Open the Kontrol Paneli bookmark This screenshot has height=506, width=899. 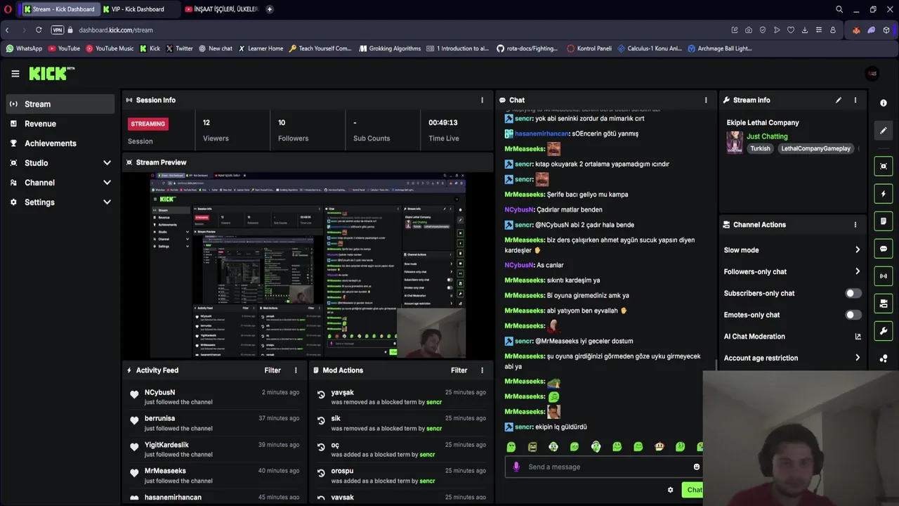click(589, 48)
